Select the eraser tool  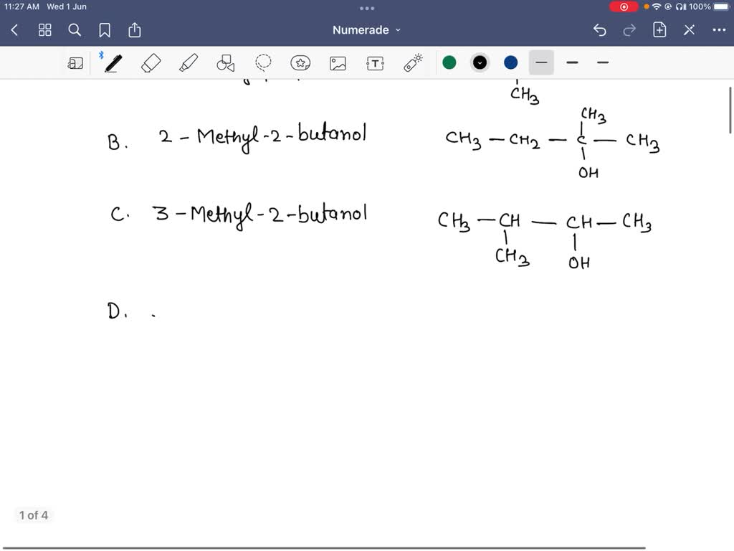click(151, 62)
